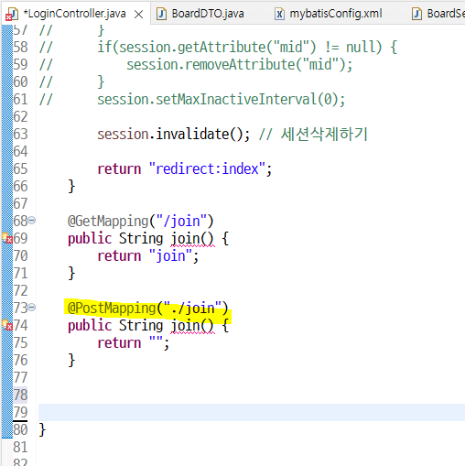This screenshot has width=465, height=466.
Task: Close the LoginController.java editor tab
Action: [139, 15]
